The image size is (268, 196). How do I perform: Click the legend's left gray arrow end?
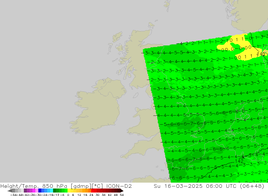click(x=10, y=191)
